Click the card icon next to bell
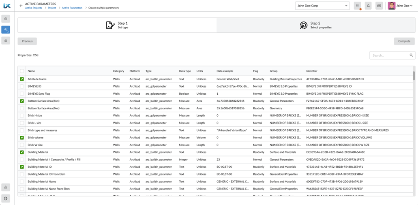 379,6
